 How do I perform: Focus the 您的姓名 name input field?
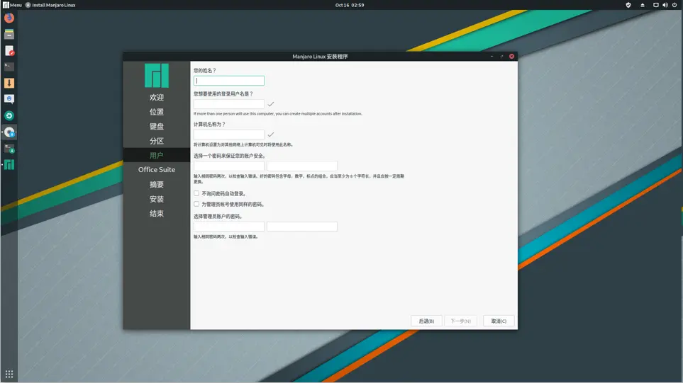[x=228, y=81]
